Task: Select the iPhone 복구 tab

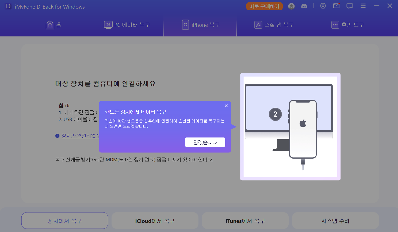Action: tap(201, 25)
